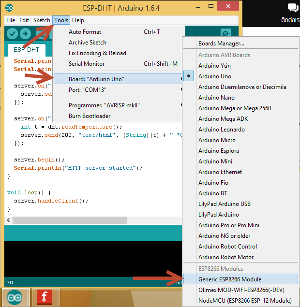Minimize the Arduino window
300x307 pixels.
[x=198, y=7]
